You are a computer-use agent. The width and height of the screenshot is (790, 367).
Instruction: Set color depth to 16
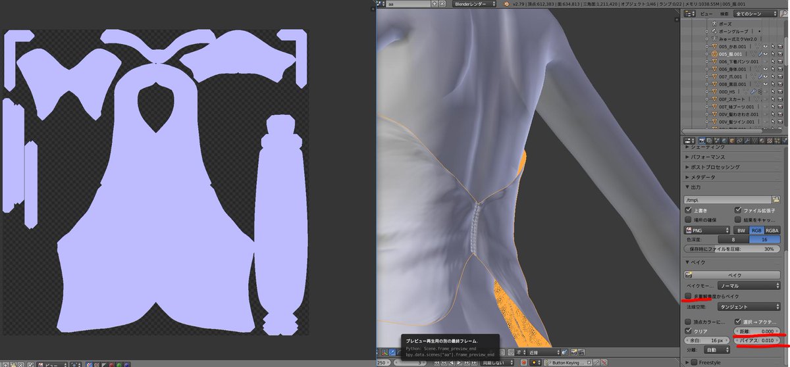click(x=765, y=240)
